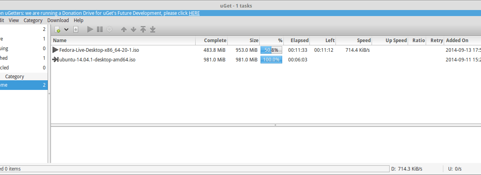Sort by the Size column header
Screen dimensions: 481x175
[244, 40]
